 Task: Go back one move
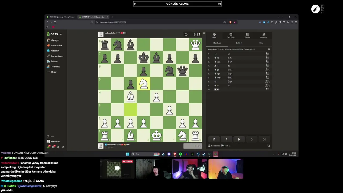pyautogui.click(x=226, y=139)
